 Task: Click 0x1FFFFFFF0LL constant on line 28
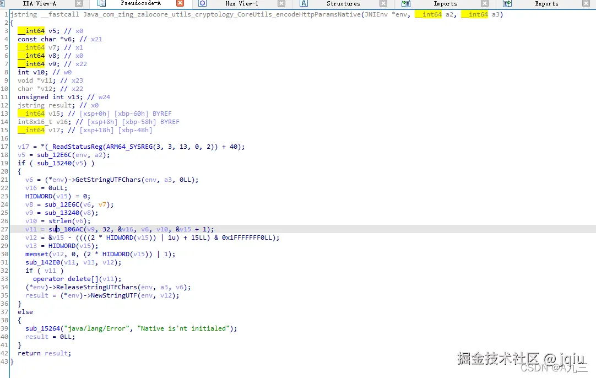point(247,237)
